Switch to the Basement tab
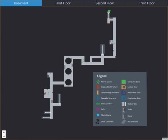Image resolution: width=168 pixels, height=140 pixels. (x=21, y=3)
